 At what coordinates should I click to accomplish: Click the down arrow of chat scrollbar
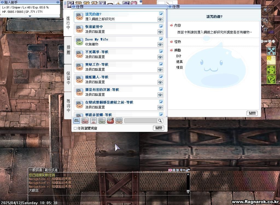click(x=188, y=192)
